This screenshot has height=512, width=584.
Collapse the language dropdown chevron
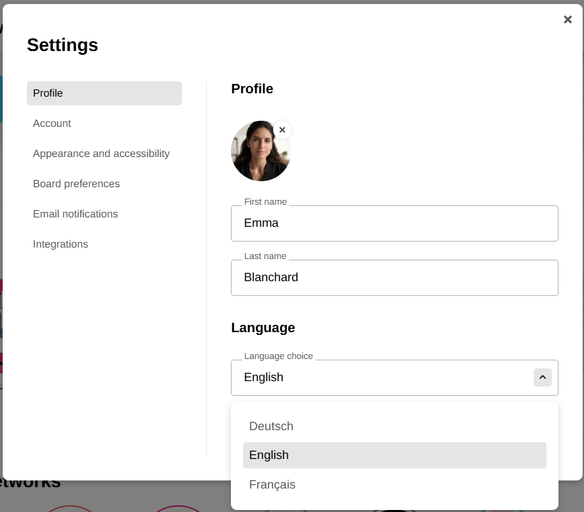click(542, 377)
